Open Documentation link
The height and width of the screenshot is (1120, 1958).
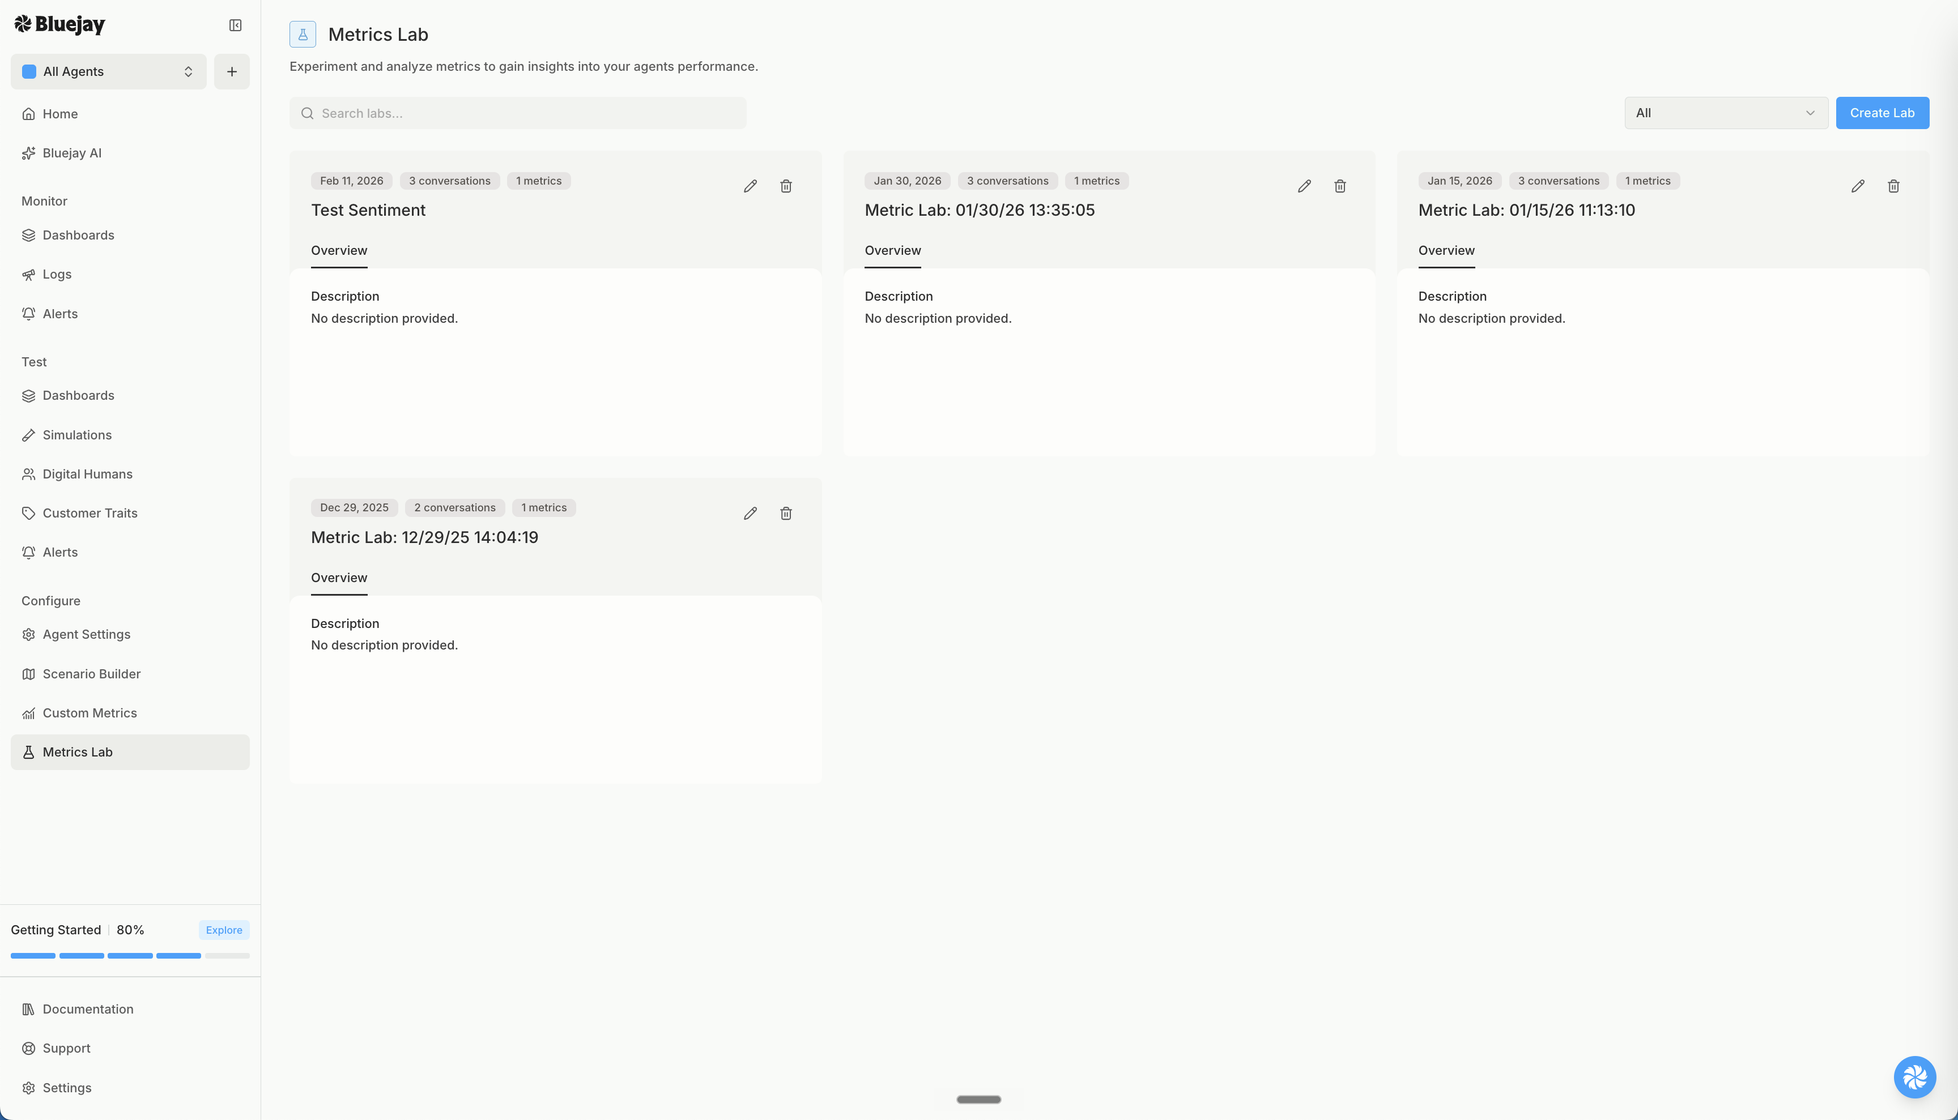coord(130,1009)
